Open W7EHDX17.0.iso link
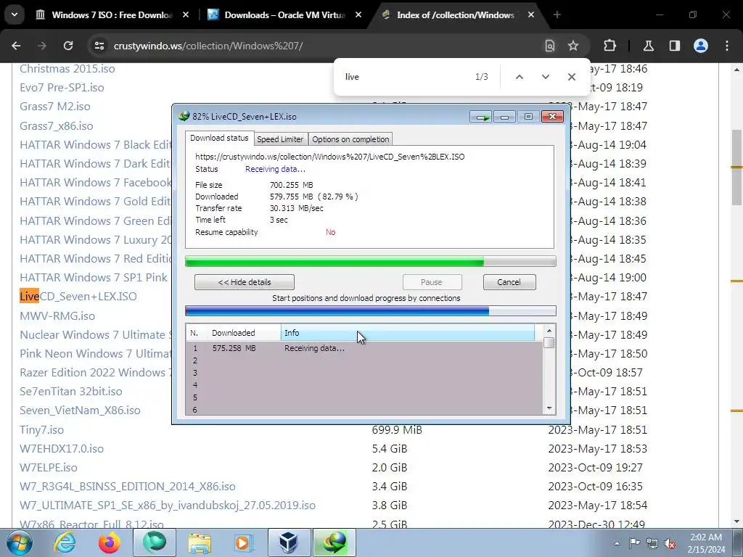The height and width of the screenshot is (557, 743). [62, 449]
